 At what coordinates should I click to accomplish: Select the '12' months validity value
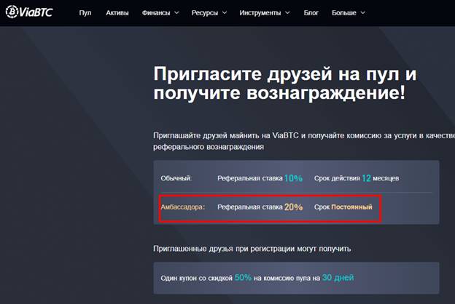pos(366,178)
